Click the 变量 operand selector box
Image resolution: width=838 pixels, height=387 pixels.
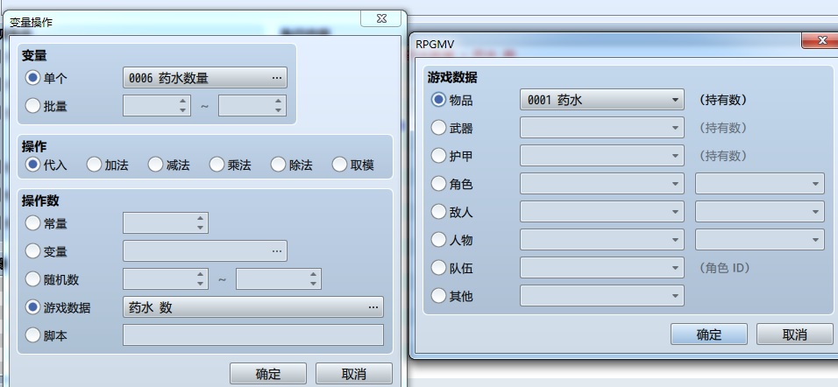coord(205,251)
